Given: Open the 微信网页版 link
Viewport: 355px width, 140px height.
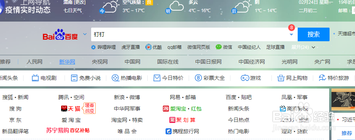Looking at the screenshot, I should 199,47.
